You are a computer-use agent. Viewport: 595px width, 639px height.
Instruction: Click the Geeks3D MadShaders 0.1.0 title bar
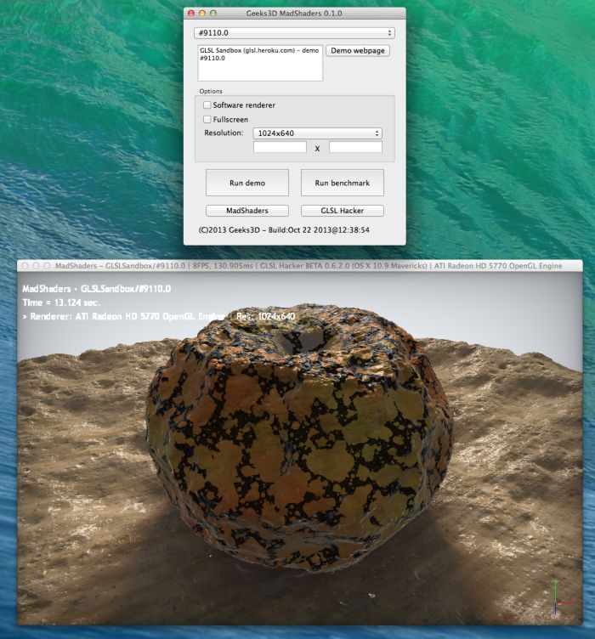pos(294,14)
